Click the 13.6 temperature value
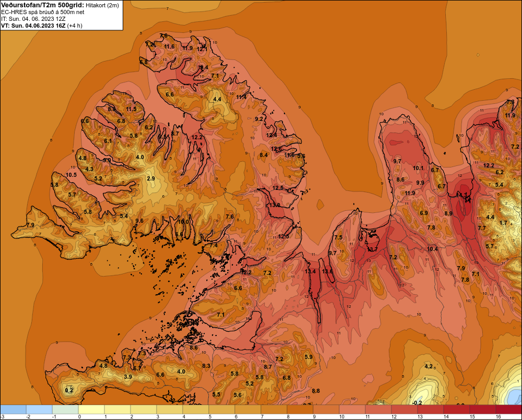522x420 pixels. click(327, 271)
